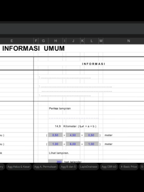This screenshot has height=192, width=144.
Task: Select column G header
Action: tap(43, 41)
